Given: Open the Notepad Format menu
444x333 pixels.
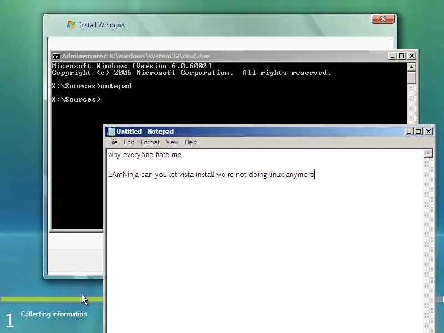Looking at the screenshot, I should point(150,142).
